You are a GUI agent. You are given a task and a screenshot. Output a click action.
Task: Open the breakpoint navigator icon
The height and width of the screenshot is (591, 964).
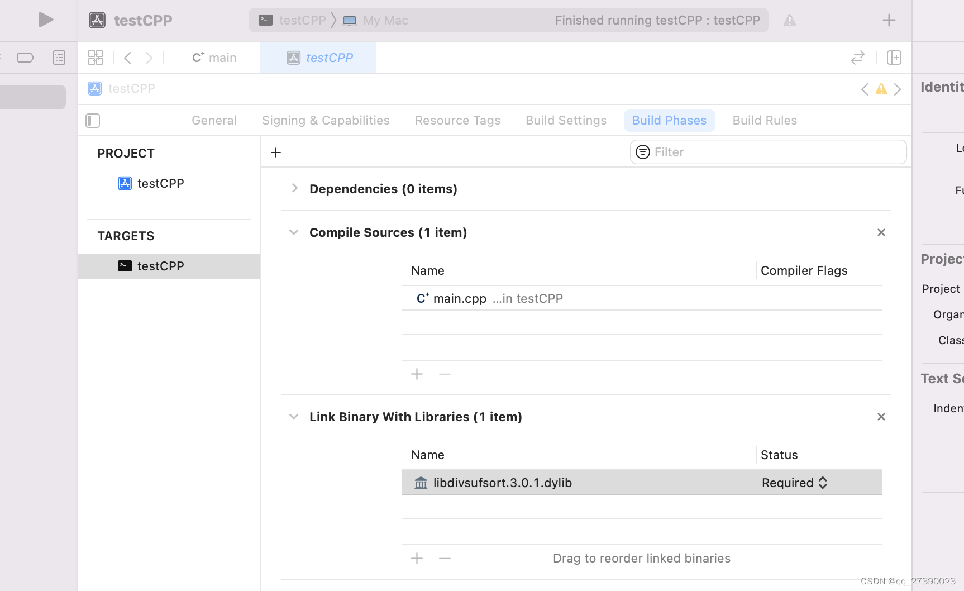pos(26,58)
